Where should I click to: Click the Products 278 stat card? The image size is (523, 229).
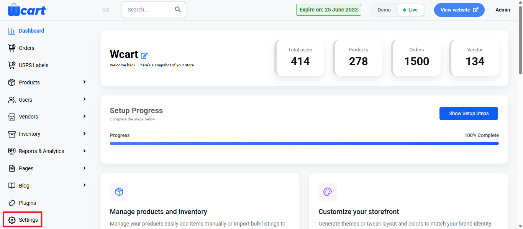[x=358, y=58]
